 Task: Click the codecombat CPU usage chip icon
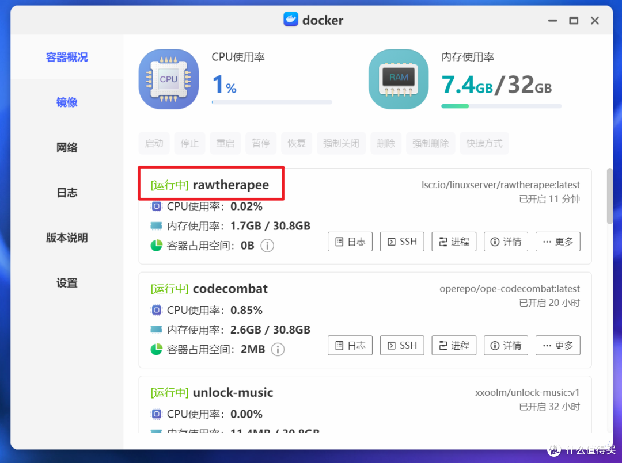point(157,310)
